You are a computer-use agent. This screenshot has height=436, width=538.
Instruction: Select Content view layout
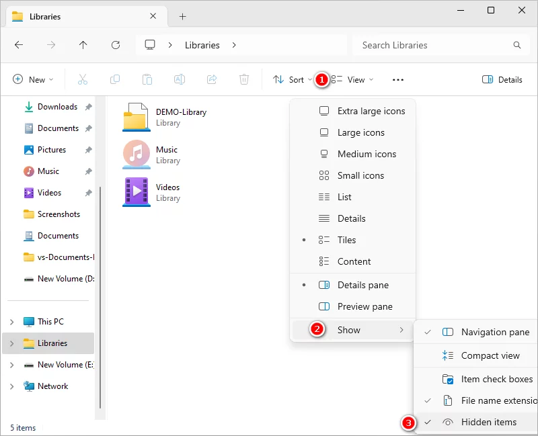click(352, 261)
